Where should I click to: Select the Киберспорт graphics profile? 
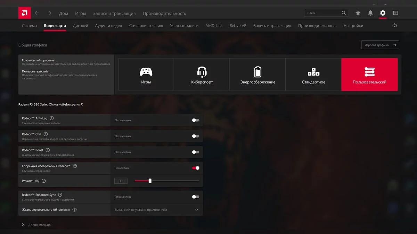(x=202, y=75)
